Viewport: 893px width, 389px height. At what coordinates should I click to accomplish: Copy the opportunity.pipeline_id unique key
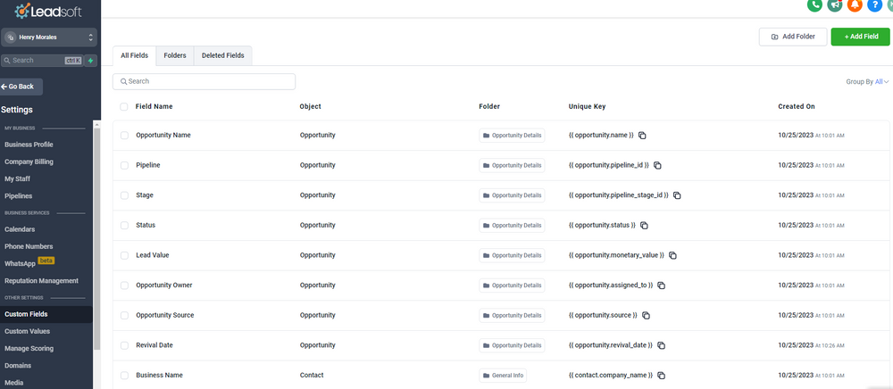coord(657,165)
